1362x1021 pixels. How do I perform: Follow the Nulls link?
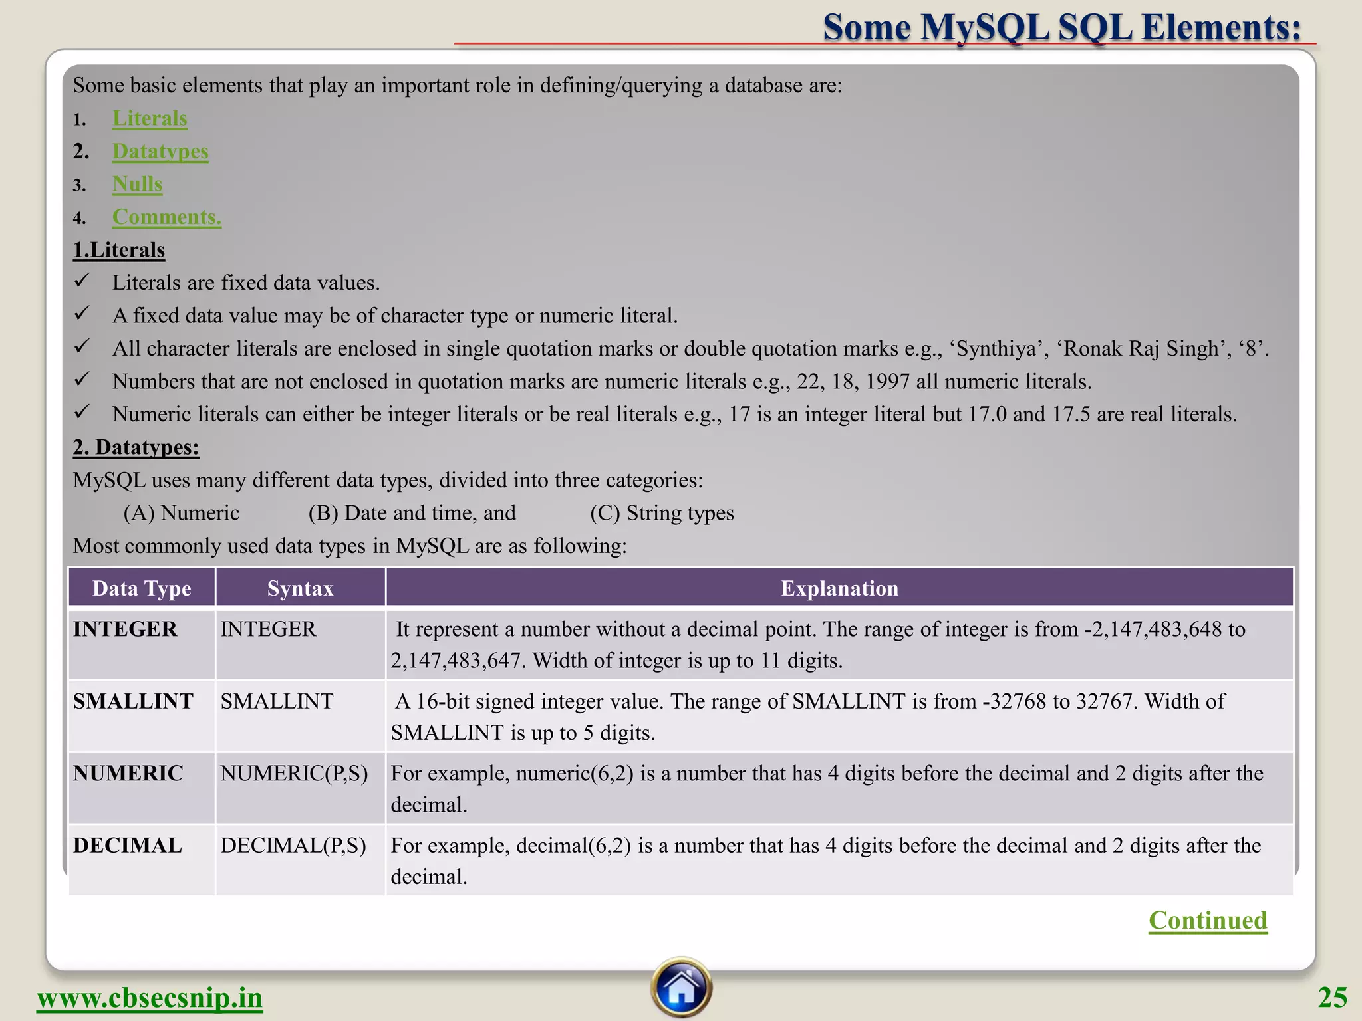point(137,184)
